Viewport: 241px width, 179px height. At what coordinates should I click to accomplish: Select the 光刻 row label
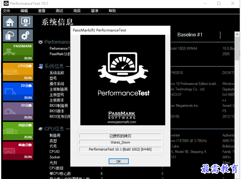click(53, 162)
